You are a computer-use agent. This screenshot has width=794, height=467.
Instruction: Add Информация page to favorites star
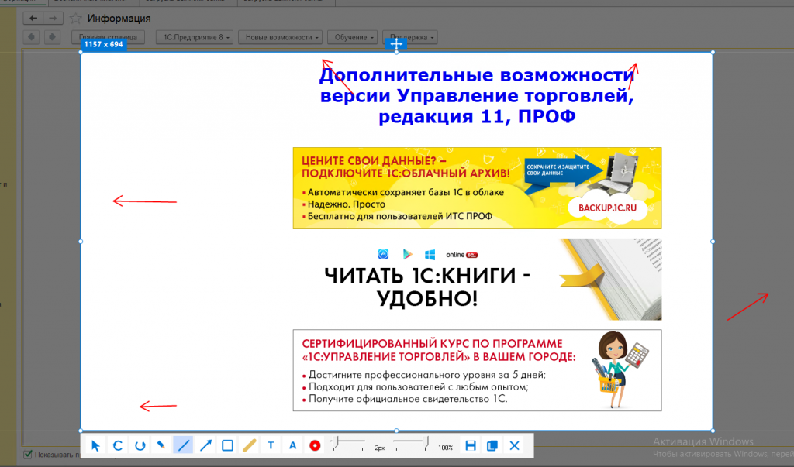[75, 19]
